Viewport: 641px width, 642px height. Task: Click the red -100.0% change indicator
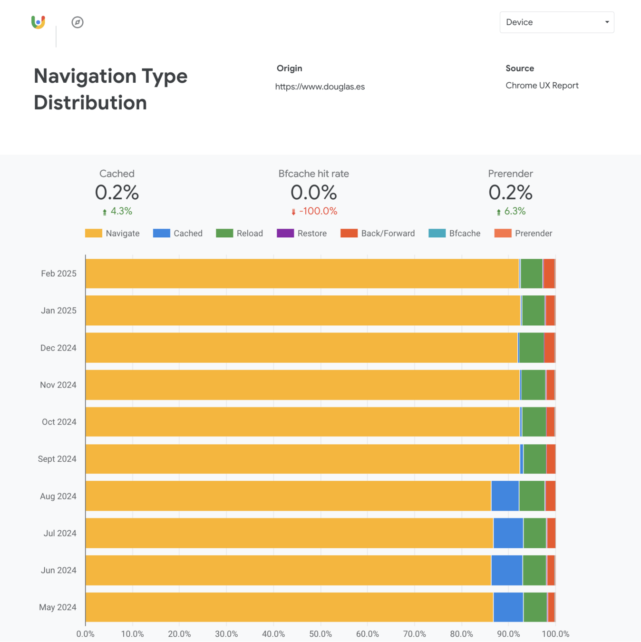click(314, 211)
